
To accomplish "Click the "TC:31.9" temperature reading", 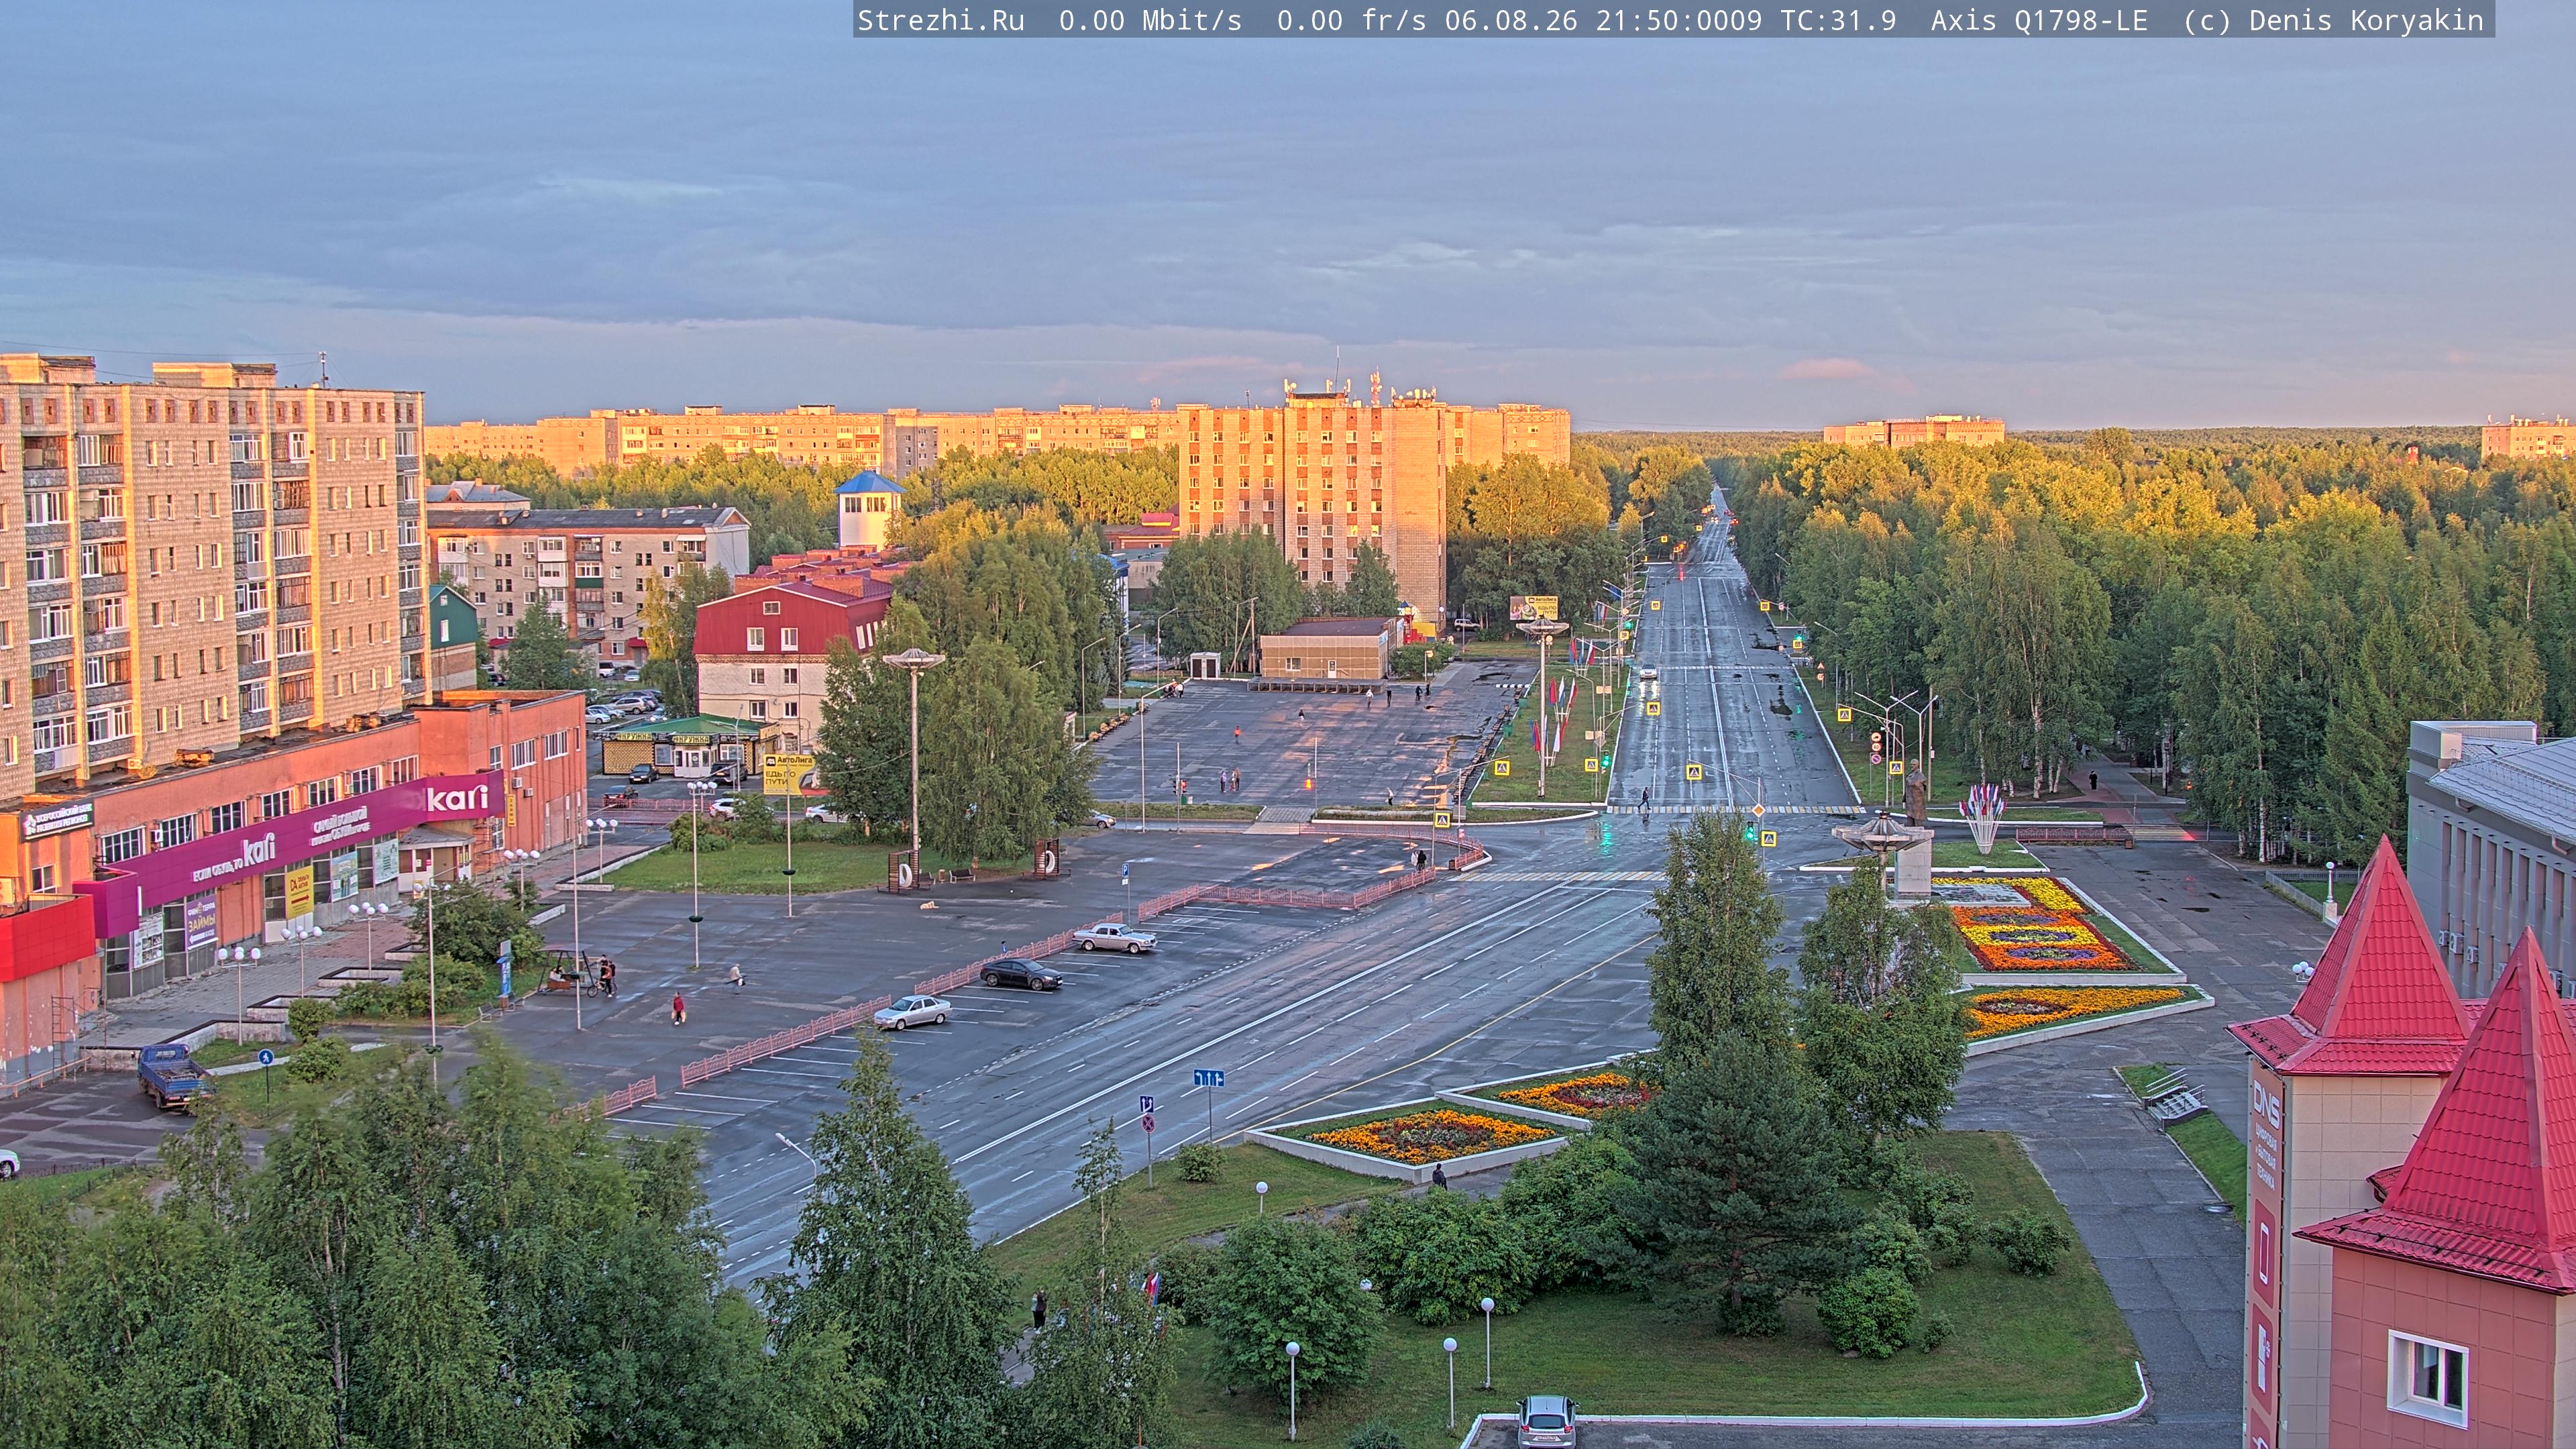I will pos(1838,21).
